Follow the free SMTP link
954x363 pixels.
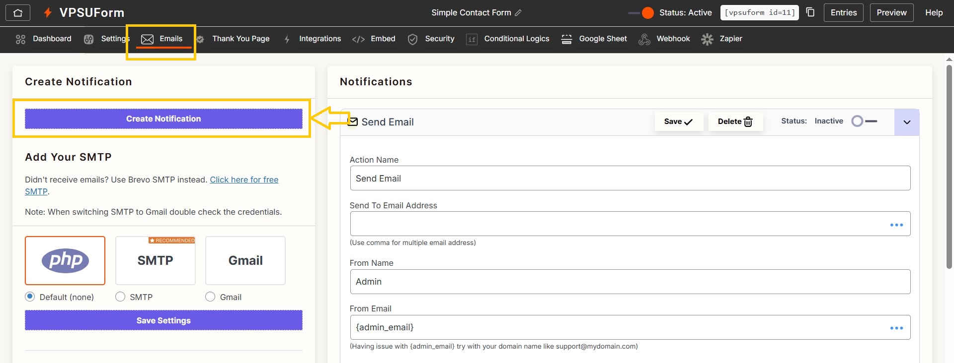pos(243,180)
